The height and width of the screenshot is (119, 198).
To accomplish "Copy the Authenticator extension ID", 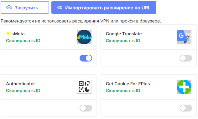I will coord(23,91).
